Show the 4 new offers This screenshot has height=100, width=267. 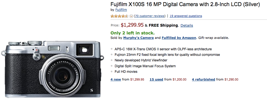click(x=116, y=79)
